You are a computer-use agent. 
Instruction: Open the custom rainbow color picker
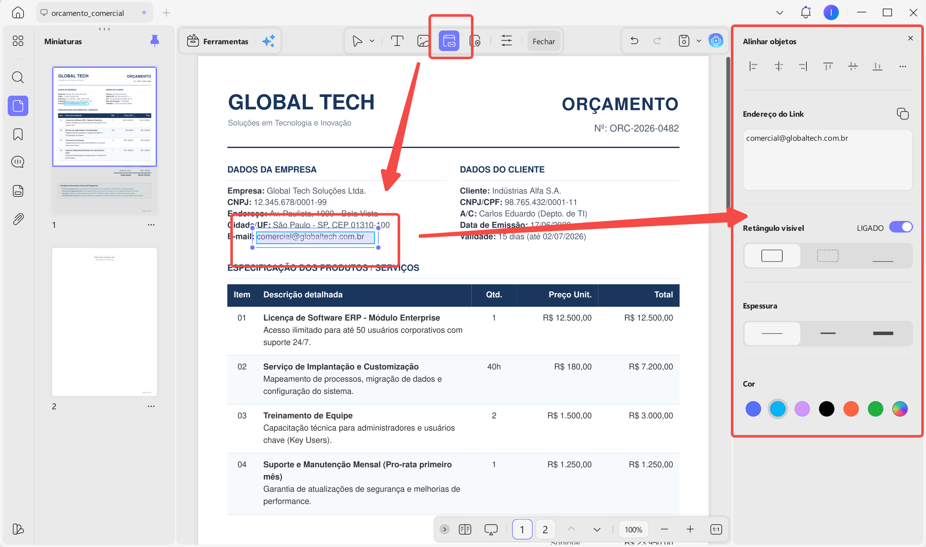coord(900,409)
